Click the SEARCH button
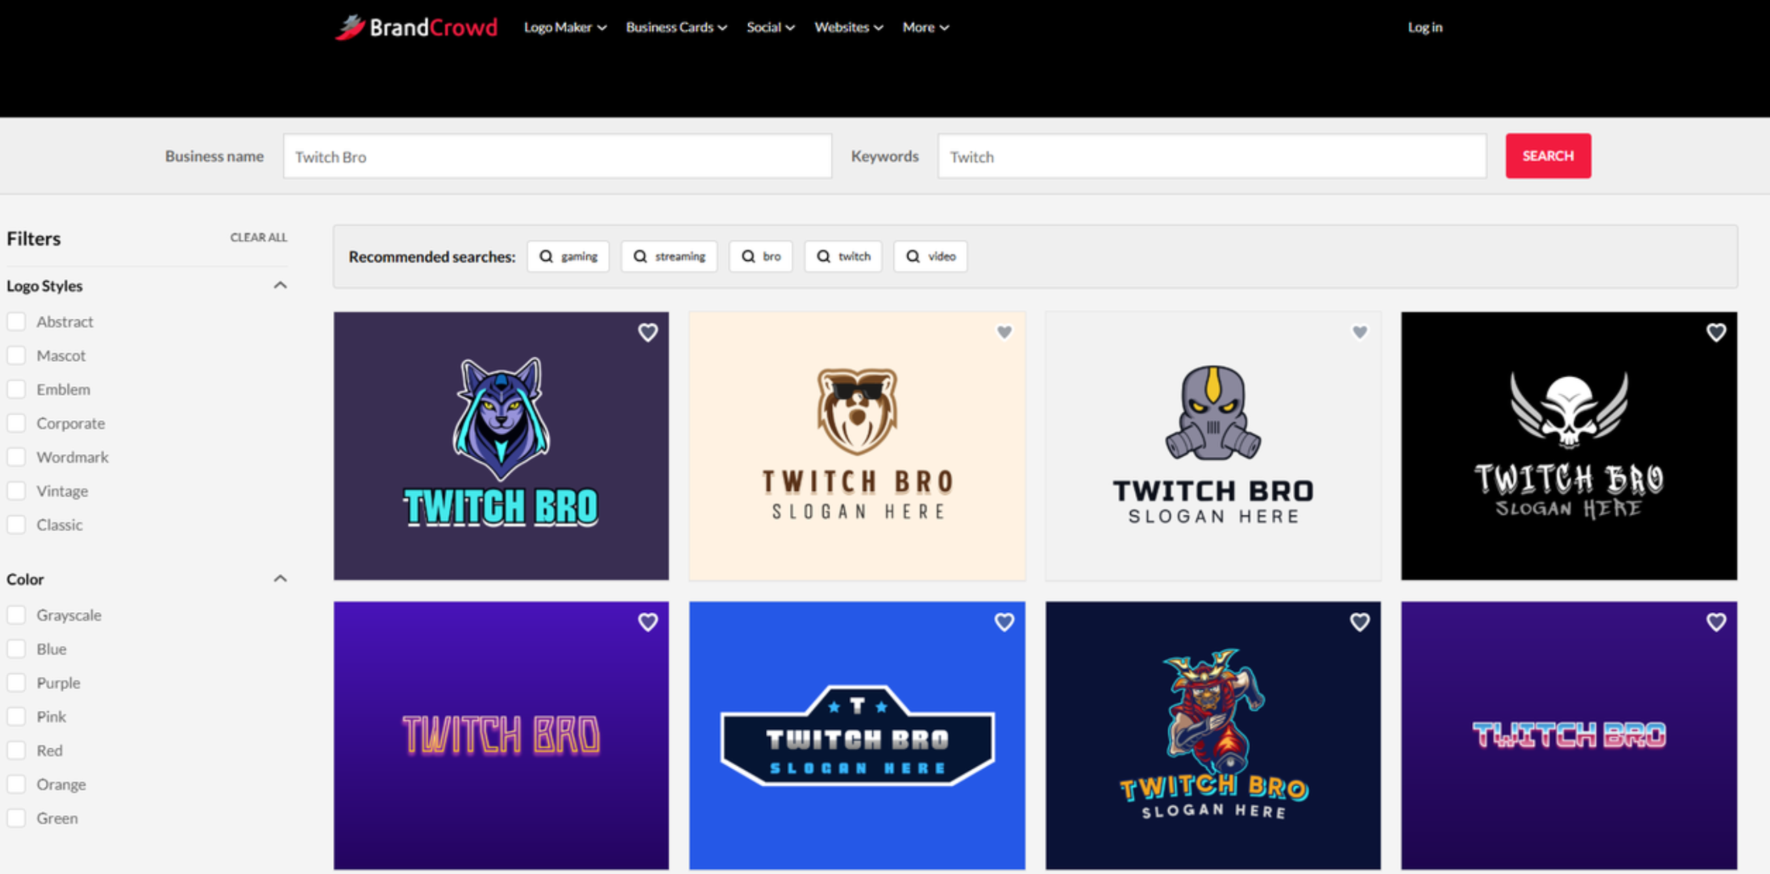This screenshot has height=874, width=1770. pyautogui.click(x=1547, y=156)
